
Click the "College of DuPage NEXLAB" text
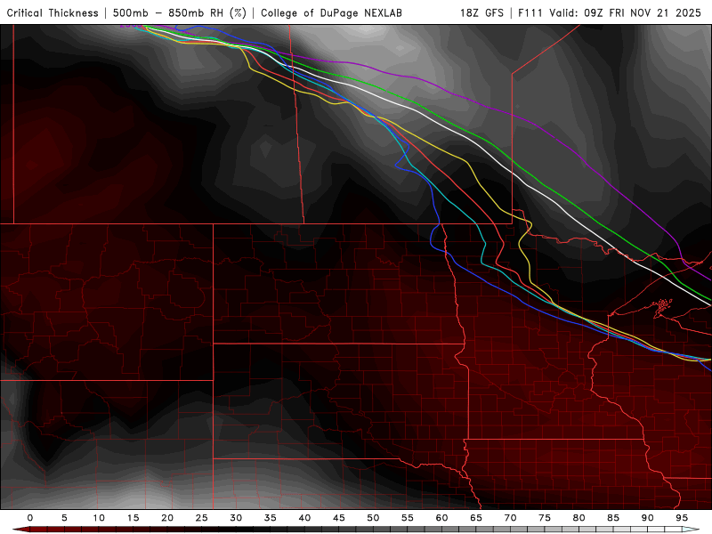[x=331, y=12]
